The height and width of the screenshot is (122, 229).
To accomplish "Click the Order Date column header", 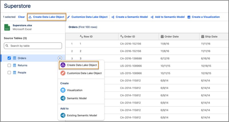I will pos(179,37).
